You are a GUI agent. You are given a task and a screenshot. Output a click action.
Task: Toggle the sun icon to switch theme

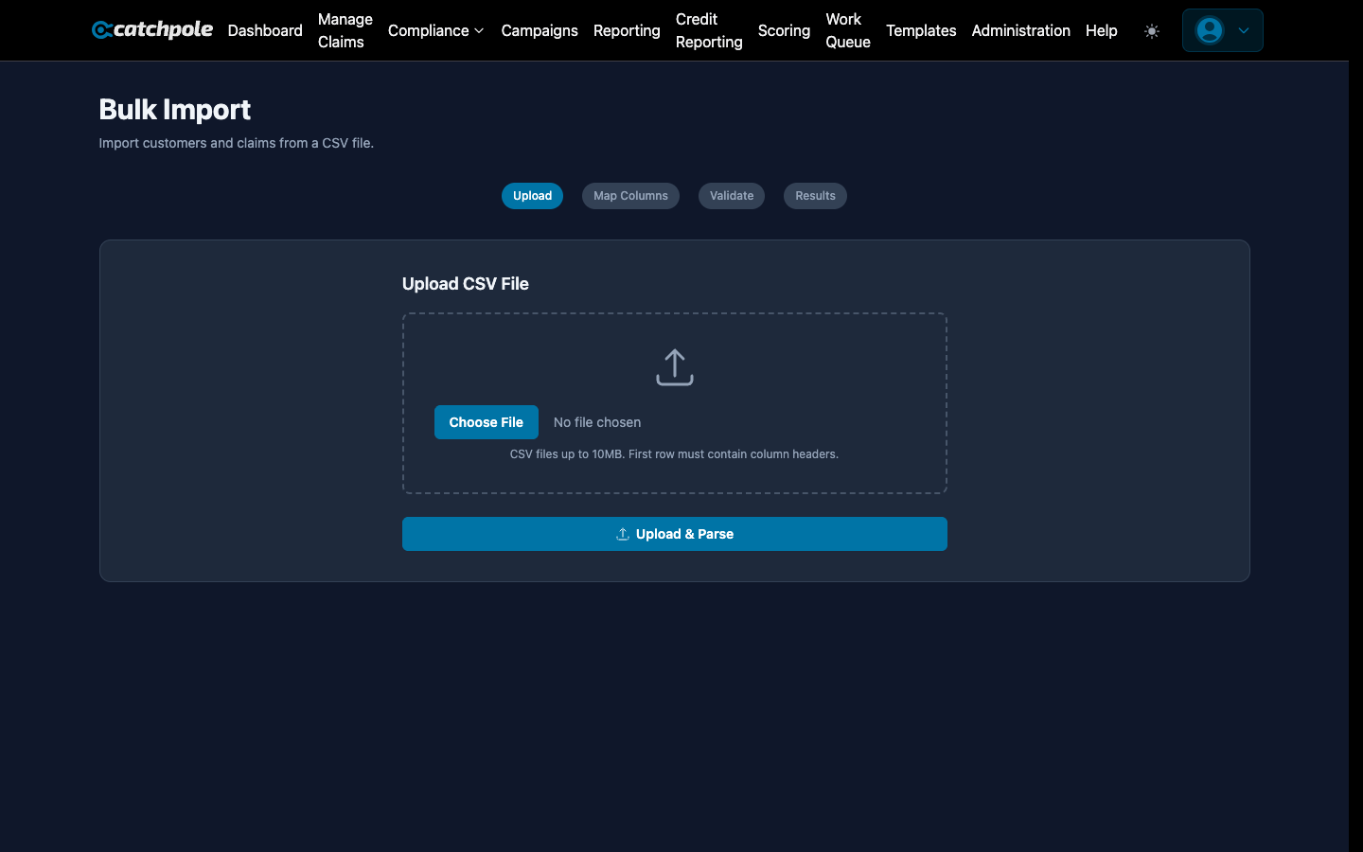click(x=1152, y=30)
